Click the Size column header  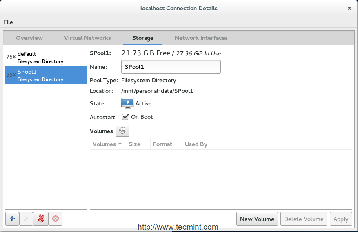coord(134,144)
